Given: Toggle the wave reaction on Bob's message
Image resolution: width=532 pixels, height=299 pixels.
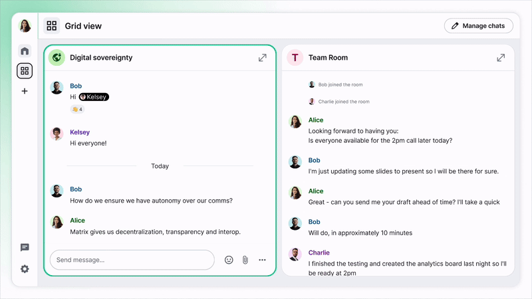Looking at the screenshot, I should coord(77,109).
